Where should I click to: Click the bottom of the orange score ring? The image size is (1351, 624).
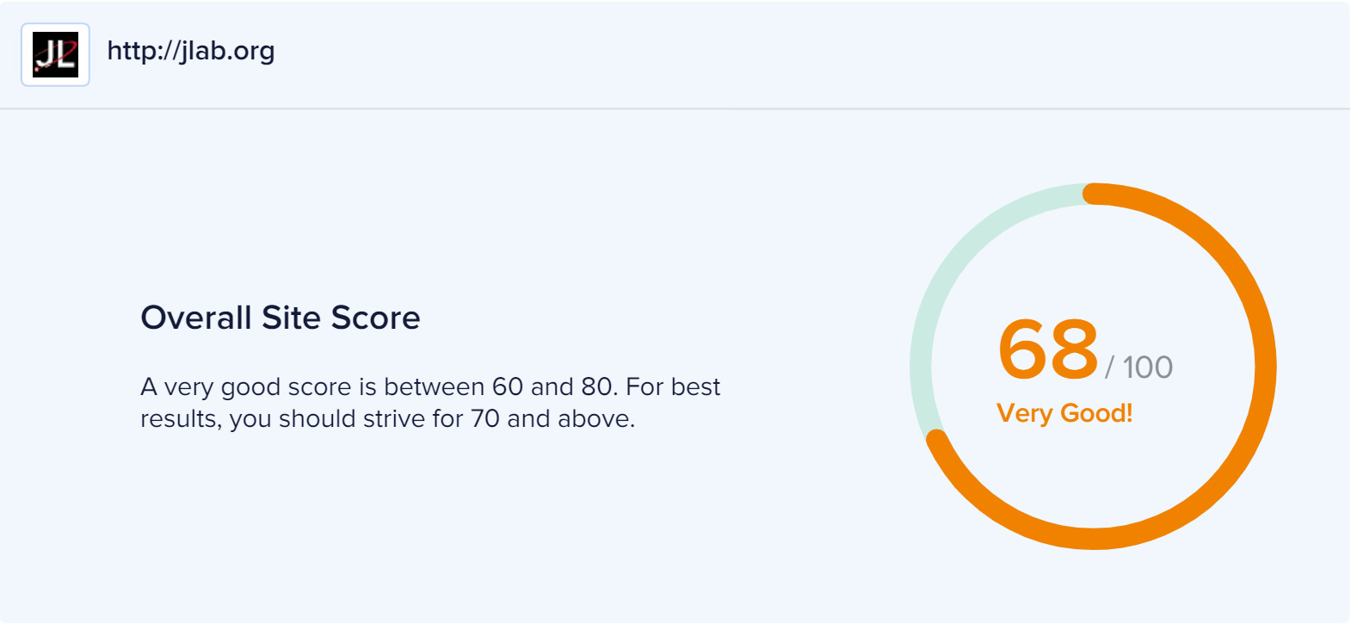click(1094, 539)
